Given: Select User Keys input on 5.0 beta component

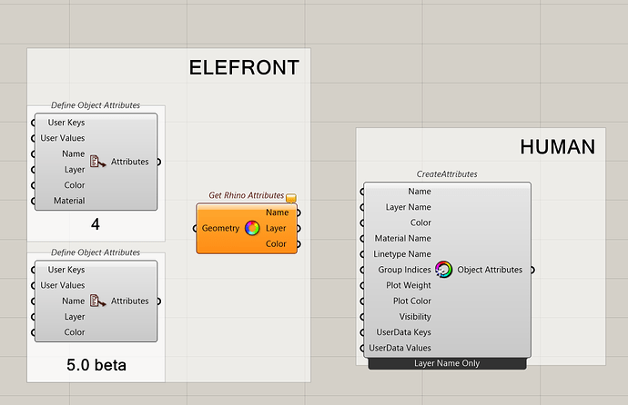Looking at the screenshot, I should (x=66, y=270).
